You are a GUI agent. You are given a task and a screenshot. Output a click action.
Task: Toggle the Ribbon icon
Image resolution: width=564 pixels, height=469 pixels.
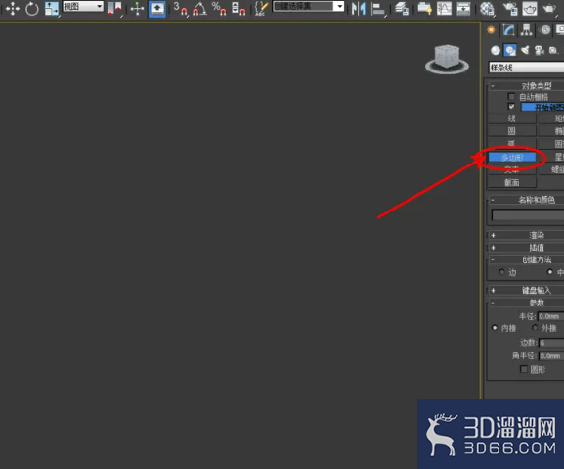pos(424,8)
